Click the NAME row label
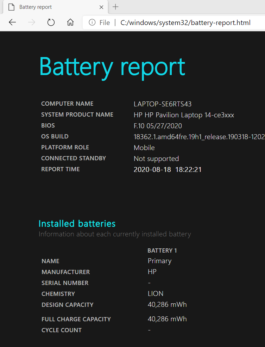This screenshot has width=265, height=347. (x=50, y=261)
